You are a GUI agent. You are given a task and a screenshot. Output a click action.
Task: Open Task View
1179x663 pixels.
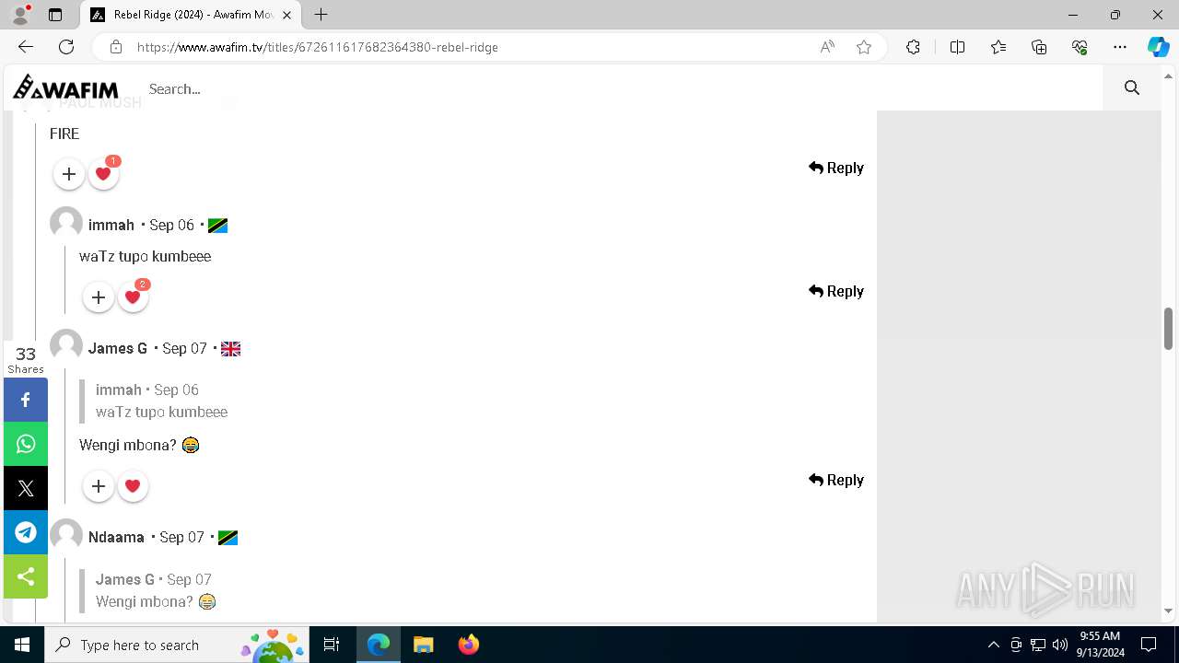tap(332, 645)
